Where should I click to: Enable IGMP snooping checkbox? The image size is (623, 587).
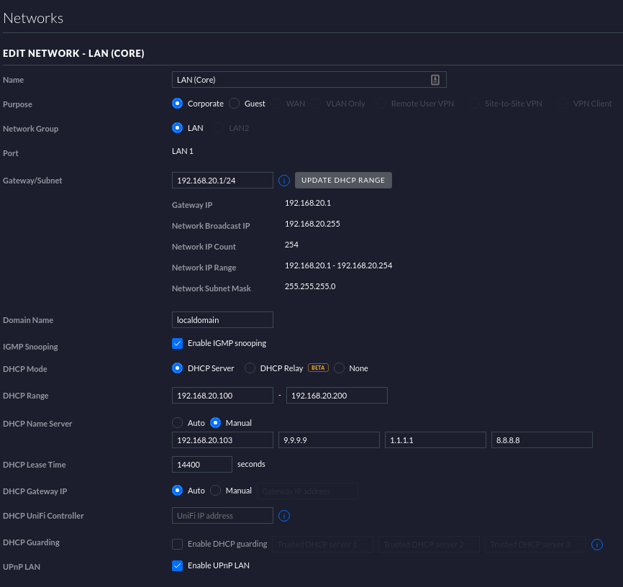click(x=178, y=343)
